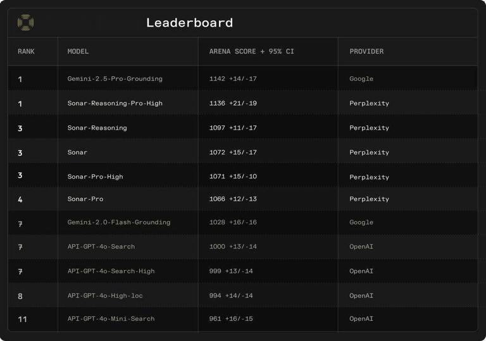Screen dimensions: 486x341
Task: Select the Gemini-2.0-Flash-Grounding model name
Action: tap(118, 222)
